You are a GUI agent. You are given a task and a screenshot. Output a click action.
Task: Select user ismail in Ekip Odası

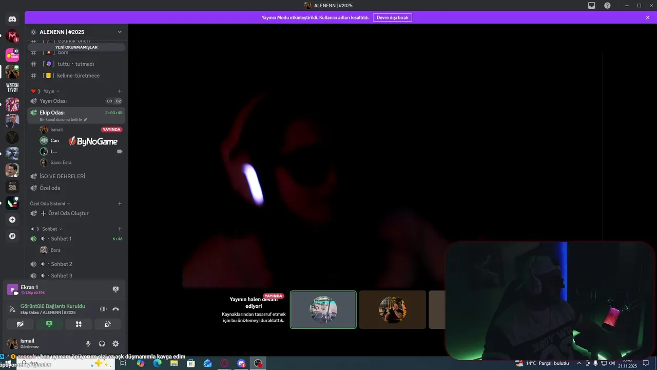[x=81, y=129]
